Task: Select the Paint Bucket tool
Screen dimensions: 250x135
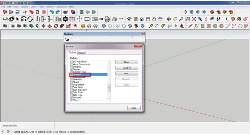Action: pos(239,19)
